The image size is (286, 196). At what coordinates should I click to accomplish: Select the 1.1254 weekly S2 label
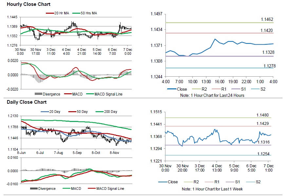(x=263, y=154)
